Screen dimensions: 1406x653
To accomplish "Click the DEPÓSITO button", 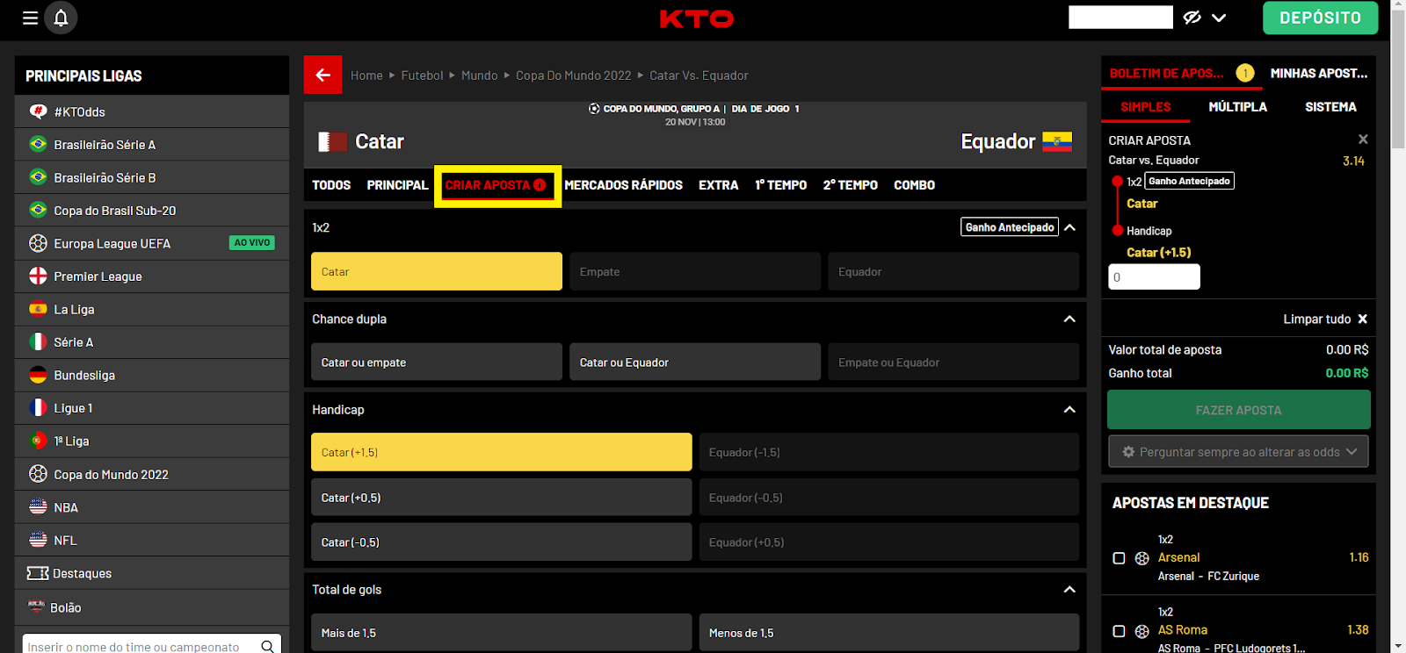I will [1320, 18].
